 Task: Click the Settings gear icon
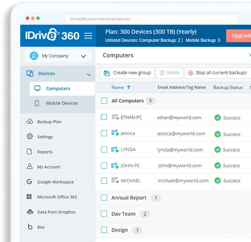pyautogui.click(x=30, y=136)
